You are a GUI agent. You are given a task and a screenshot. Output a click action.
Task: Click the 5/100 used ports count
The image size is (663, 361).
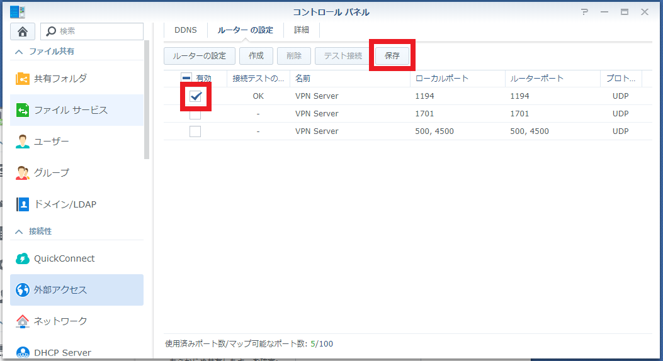click(322, 343)
